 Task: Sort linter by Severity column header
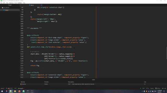[x=23, y=82]
